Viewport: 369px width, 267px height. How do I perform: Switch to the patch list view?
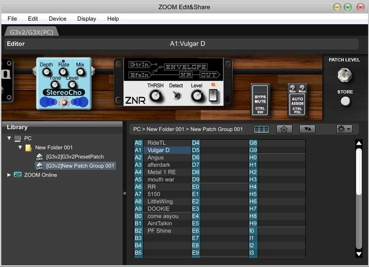261,129
